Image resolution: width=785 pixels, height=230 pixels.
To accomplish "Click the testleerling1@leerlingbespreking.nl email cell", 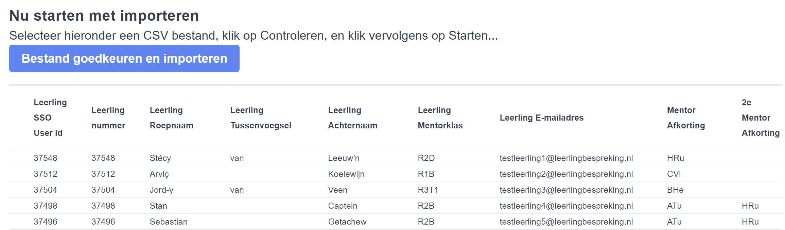I will point(566,158).
